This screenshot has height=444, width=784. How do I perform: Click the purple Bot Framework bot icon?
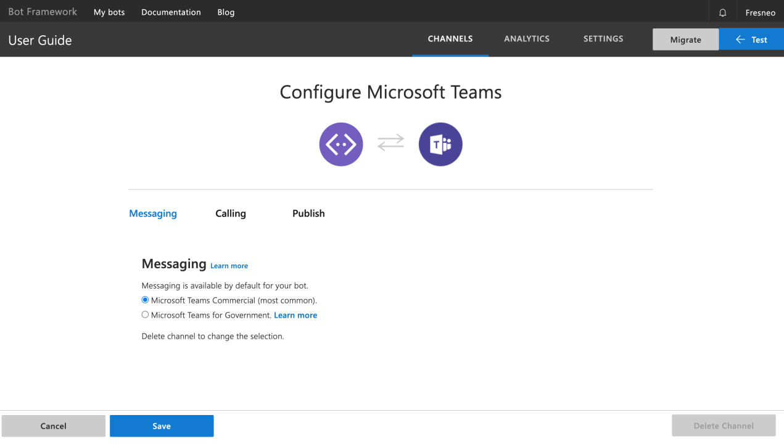tap(341, 144)
